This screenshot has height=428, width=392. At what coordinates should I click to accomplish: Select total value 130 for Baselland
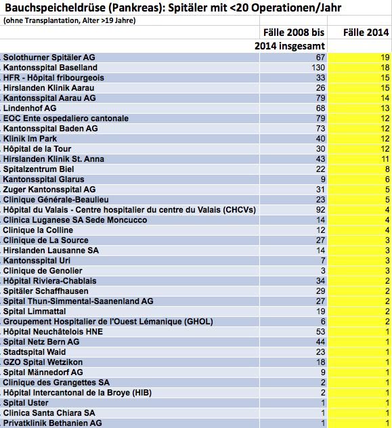coord(293,68)
